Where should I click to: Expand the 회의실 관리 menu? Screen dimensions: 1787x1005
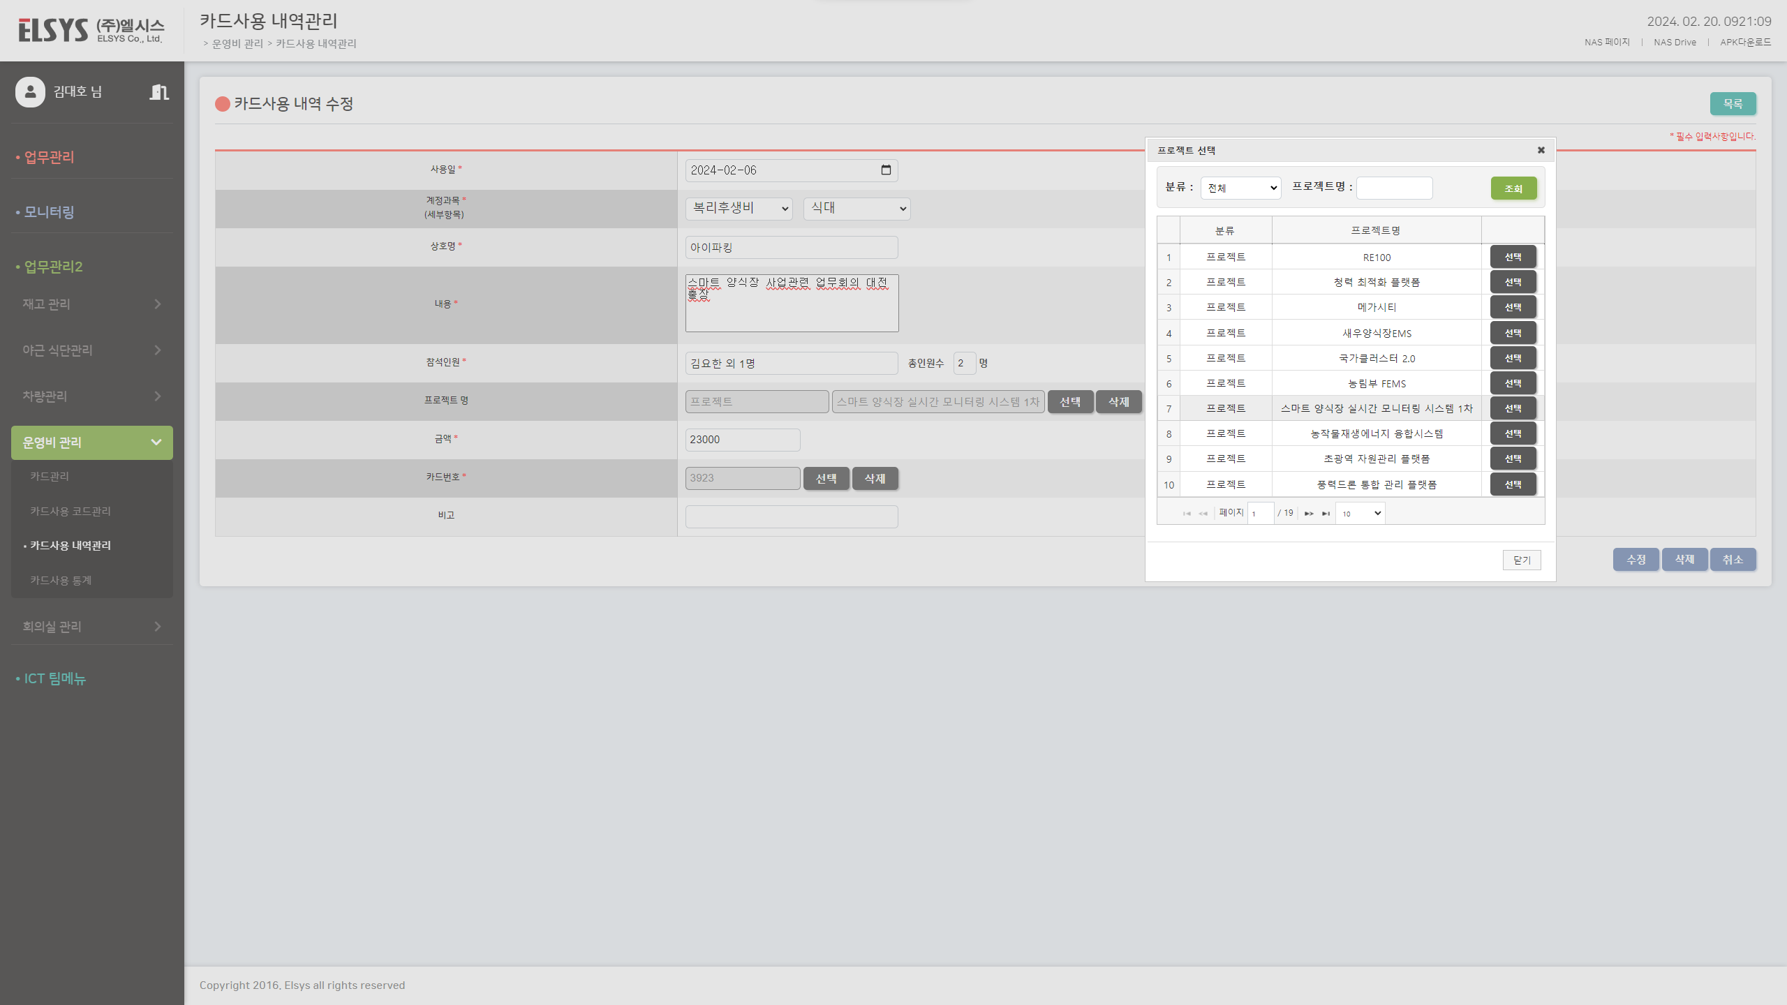coord(92,626)
